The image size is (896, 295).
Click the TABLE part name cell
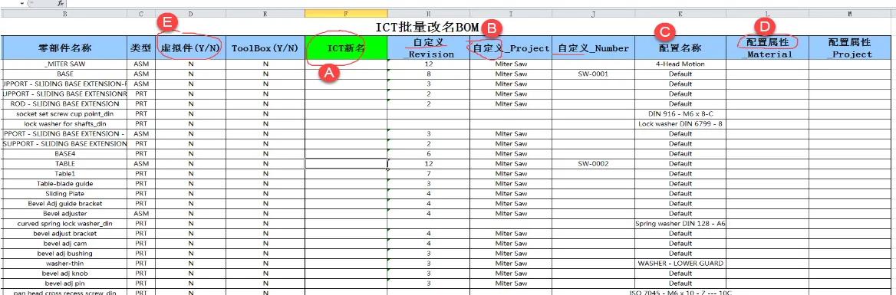tap(64, 164)
